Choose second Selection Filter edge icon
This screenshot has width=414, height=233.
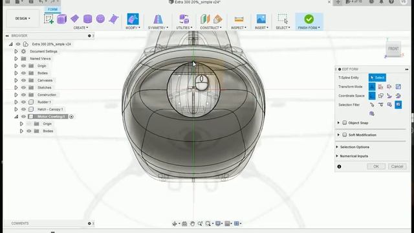click(x=380, y=105)
